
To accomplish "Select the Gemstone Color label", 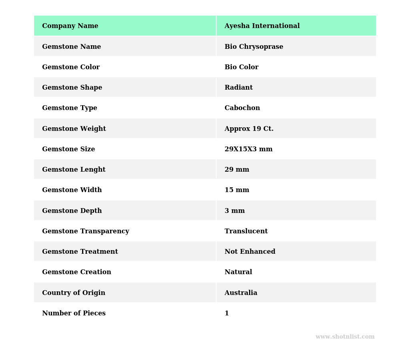I will coord(71,67).
